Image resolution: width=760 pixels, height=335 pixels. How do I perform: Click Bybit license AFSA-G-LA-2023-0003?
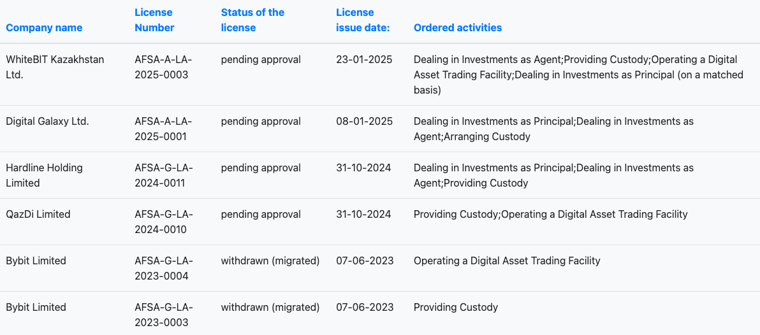(163, 315)
